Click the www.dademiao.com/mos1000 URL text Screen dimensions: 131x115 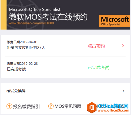31,23
